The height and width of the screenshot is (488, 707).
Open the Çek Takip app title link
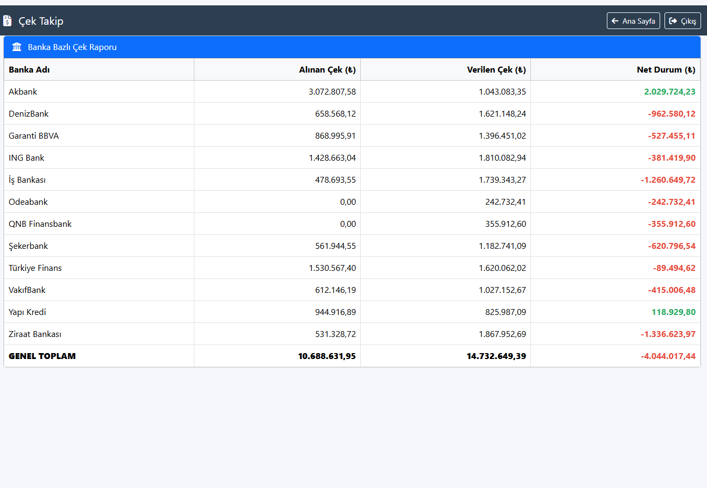pos(41,21)
